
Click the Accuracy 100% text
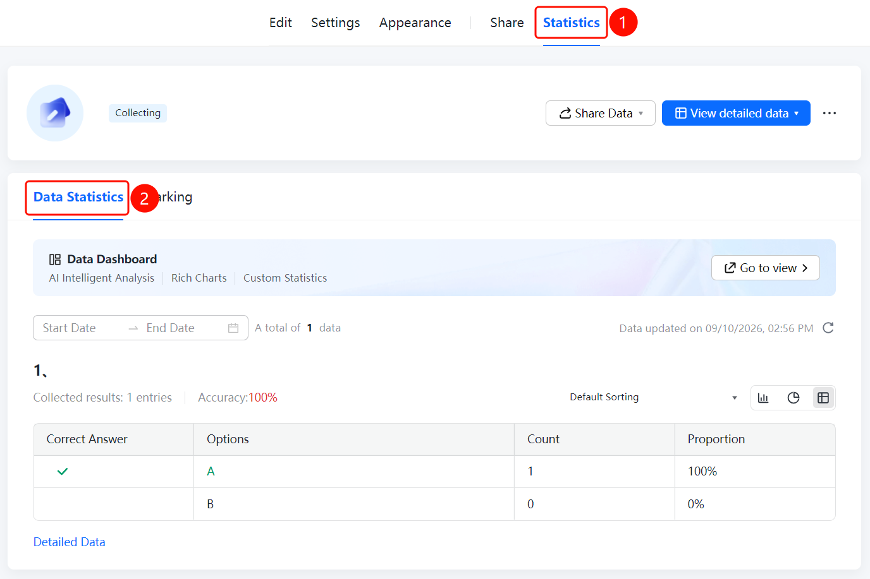238,397
